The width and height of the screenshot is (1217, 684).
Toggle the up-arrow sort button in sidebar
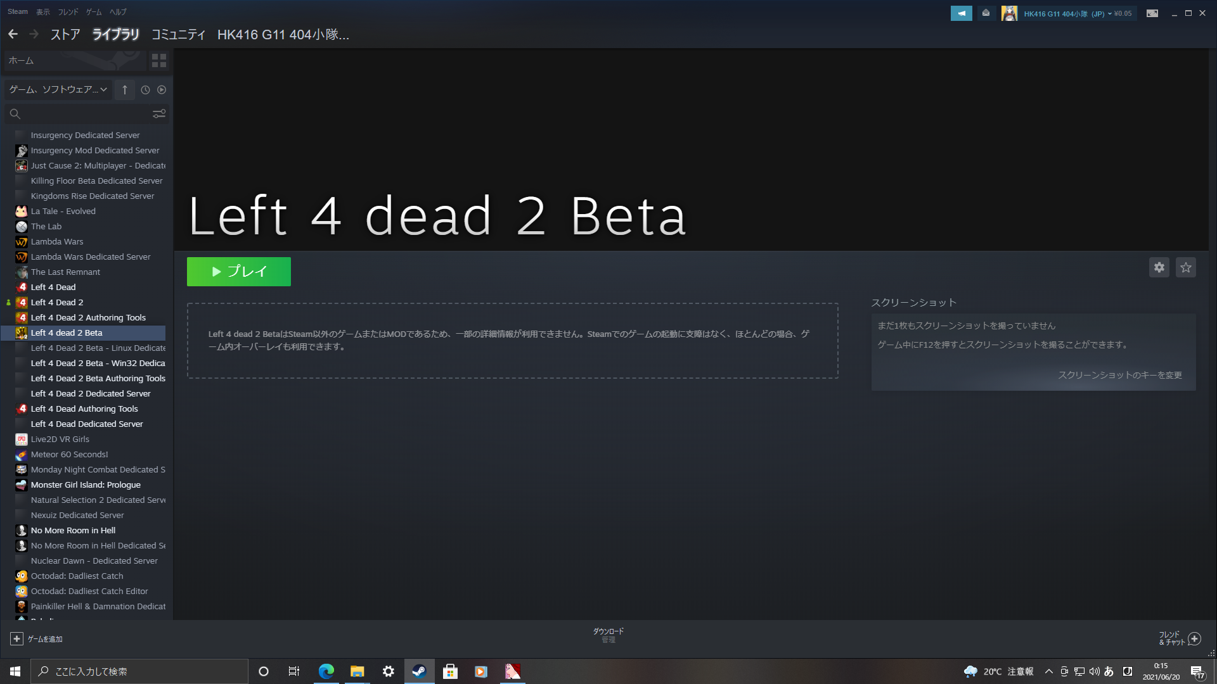click(125, 90)
